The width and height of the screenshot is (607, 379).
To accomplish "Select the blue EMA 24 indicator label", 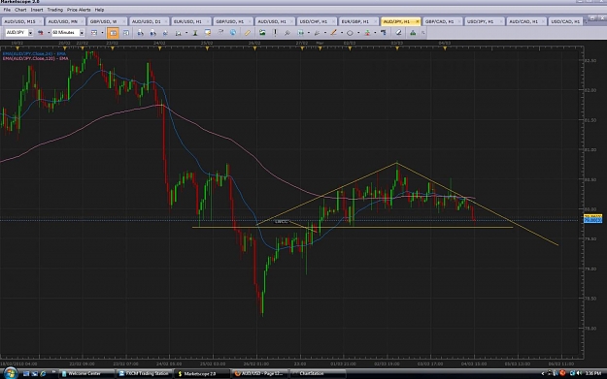I will click(34, 53).
